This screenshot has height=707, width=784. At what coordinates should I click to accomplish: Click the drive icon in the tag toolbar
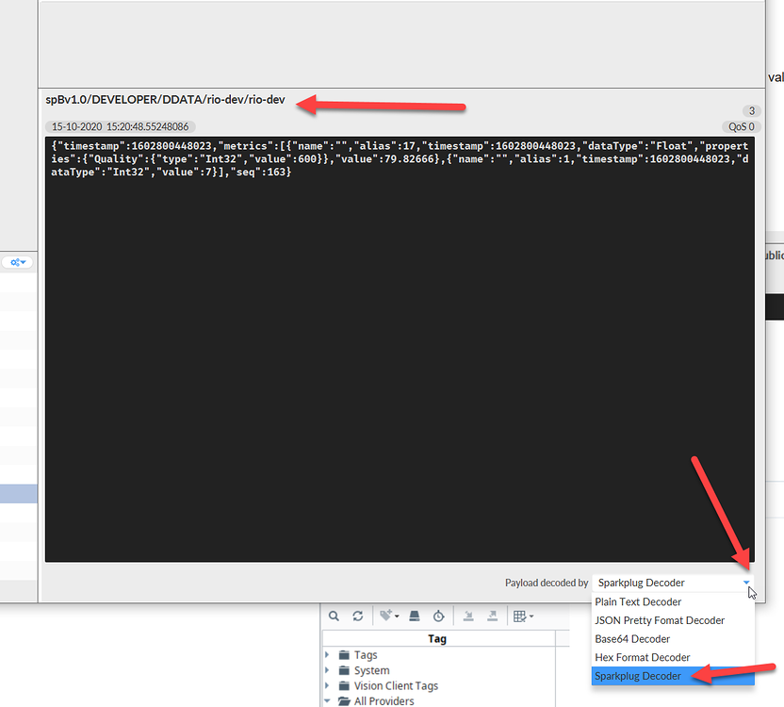coord(413,616)
